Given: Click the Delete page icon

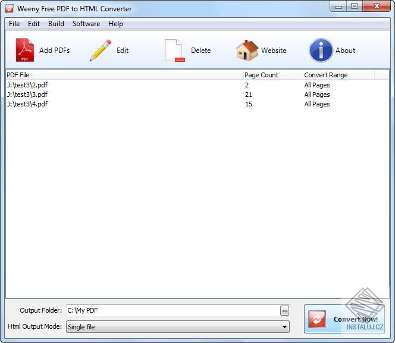Looking at the screenshot, I should click(174, 51).
